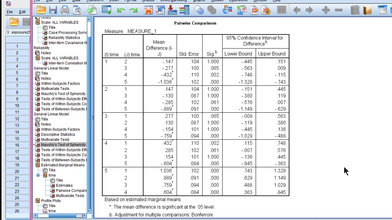Recall recently used dialogs
Viewport: 392px width, 220px height.
click(107, 10)
